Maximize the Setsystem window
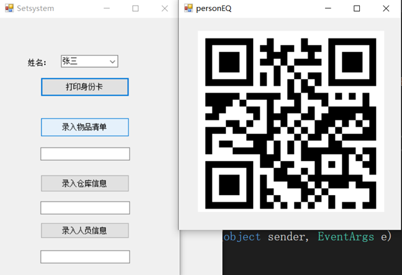This screenshot has width=402, height=275. point(135,9)
